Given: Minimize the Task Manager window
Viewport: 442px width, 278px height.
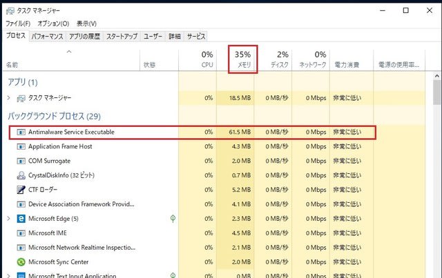Looking at the screenshot, I should coord(383,11).
